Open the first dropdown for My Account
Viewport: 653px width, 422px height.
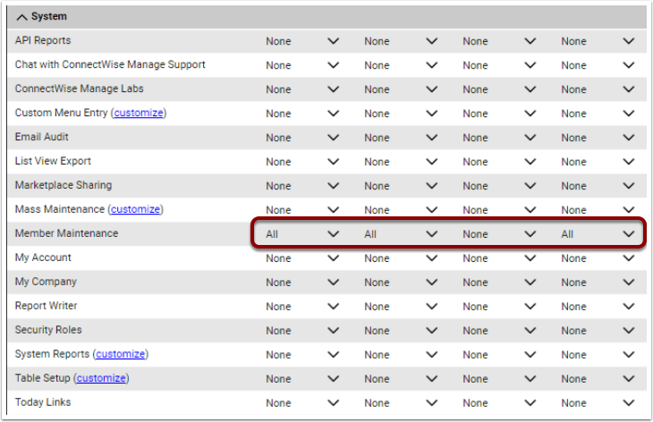302,258
